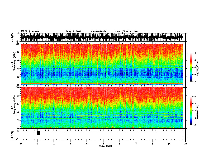The width and height of the screenshot is (209, 161).
Task: Click the "VLF Spectra" plot title
Action: 30,32
